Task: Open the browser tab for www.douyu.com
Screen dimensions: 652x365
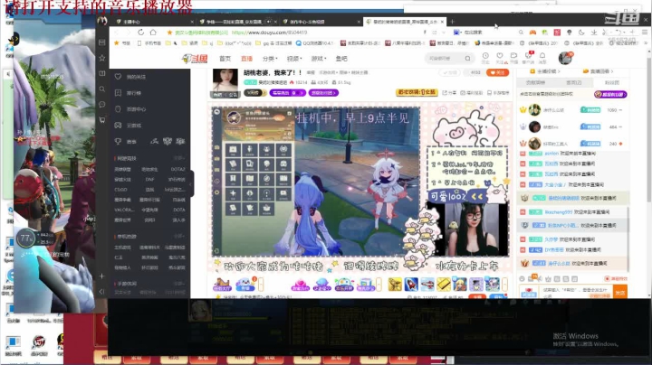Action: [x=403, y=22]
